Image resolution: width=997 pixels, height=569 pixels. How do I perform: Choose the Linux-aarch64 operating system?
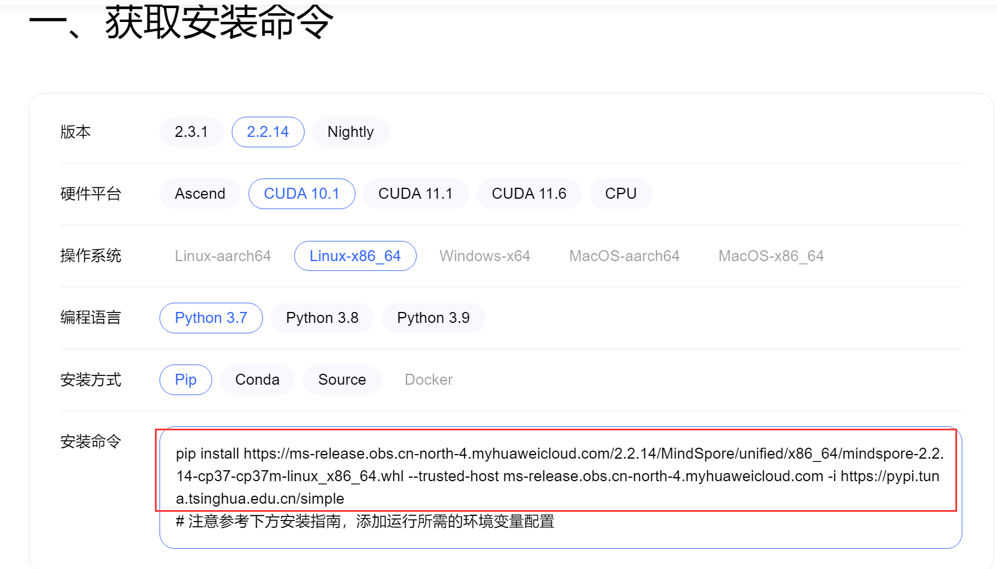(x=223, y=255)
